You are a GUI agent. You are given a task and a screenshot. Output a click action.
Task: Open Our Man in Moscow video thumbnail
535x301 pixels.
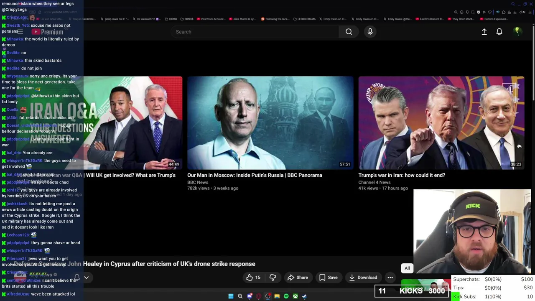270,123
